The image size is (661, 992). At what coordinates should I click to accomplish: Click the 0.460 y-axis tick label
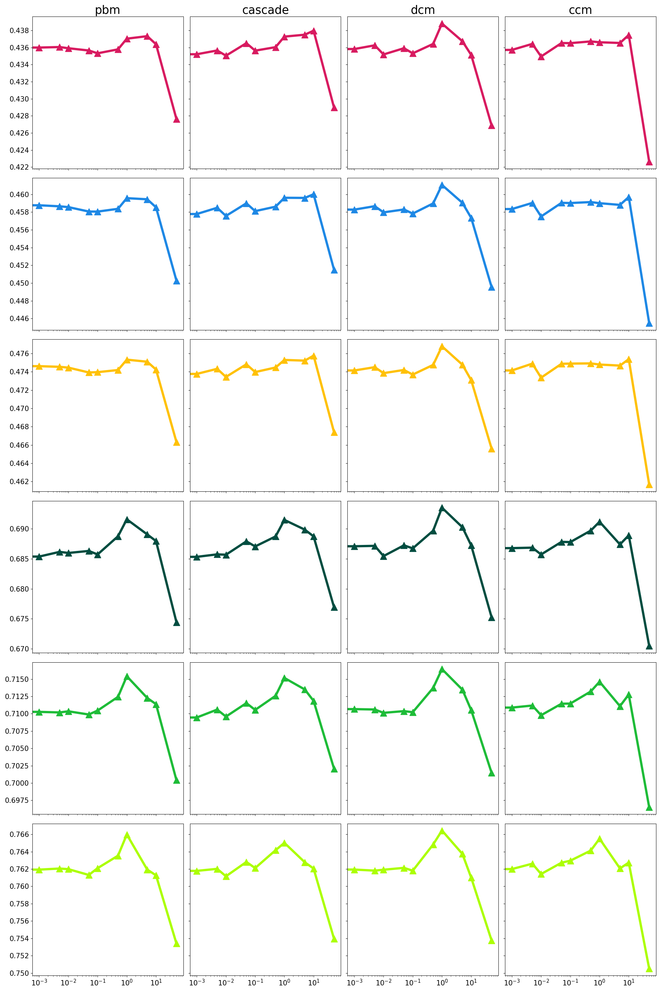tap(19, 194)
